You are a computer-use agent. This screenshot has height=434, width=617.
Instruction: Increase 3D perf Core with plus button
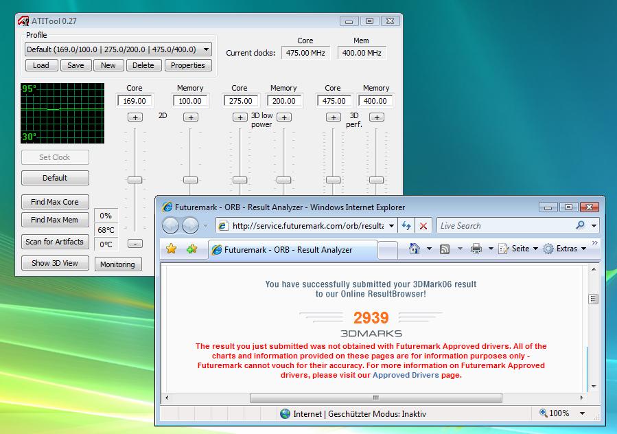(x=334, y=117)
